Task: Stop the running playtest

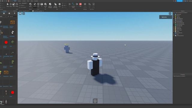Action: pyautogui.click(x=80, y=5)
